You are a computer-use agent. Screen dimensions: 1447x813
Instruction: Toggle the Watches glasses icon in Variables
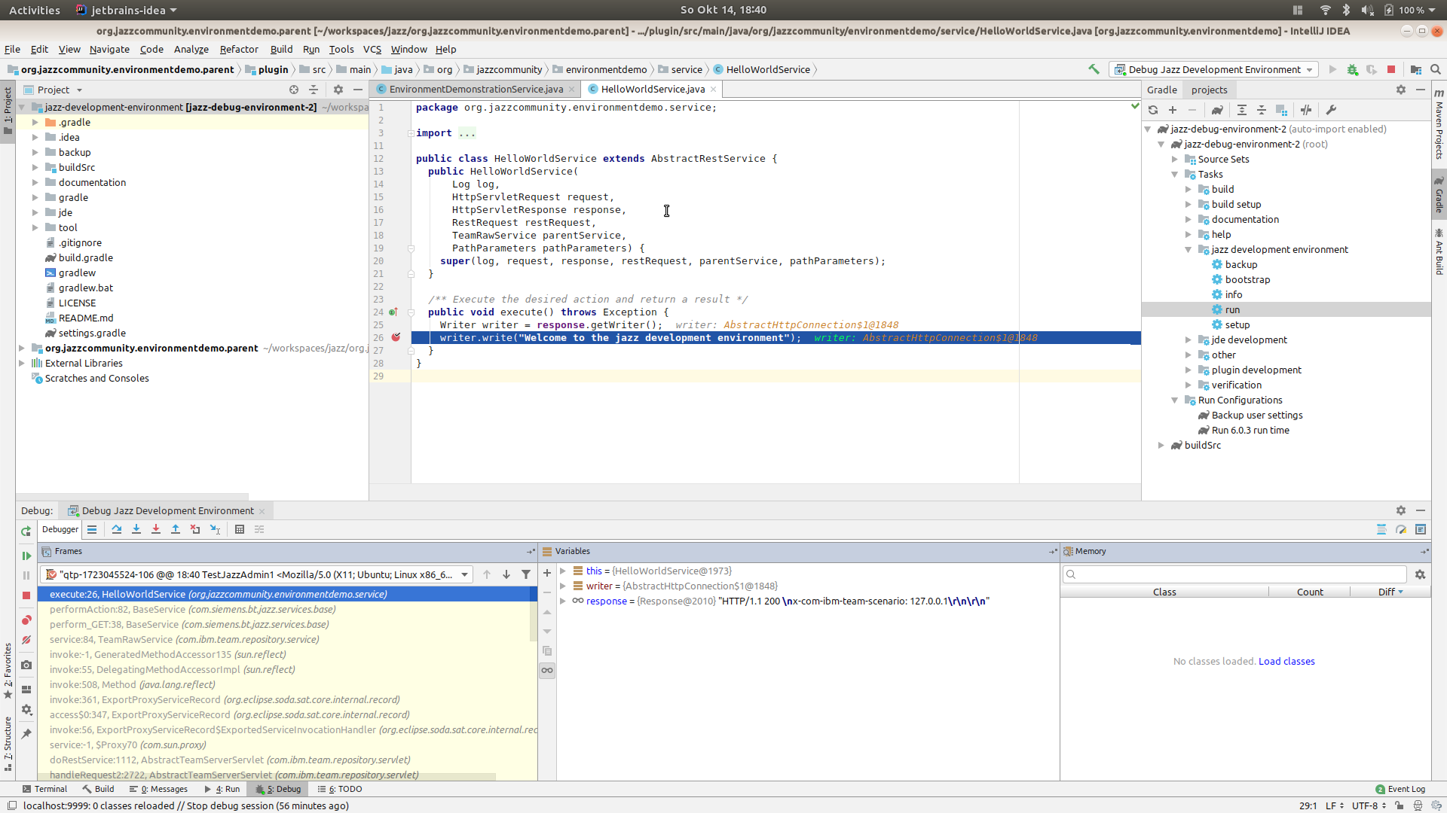pos(547,670)
